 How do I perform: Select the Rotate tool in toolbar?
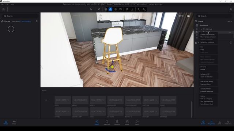(x=116, y=9)
